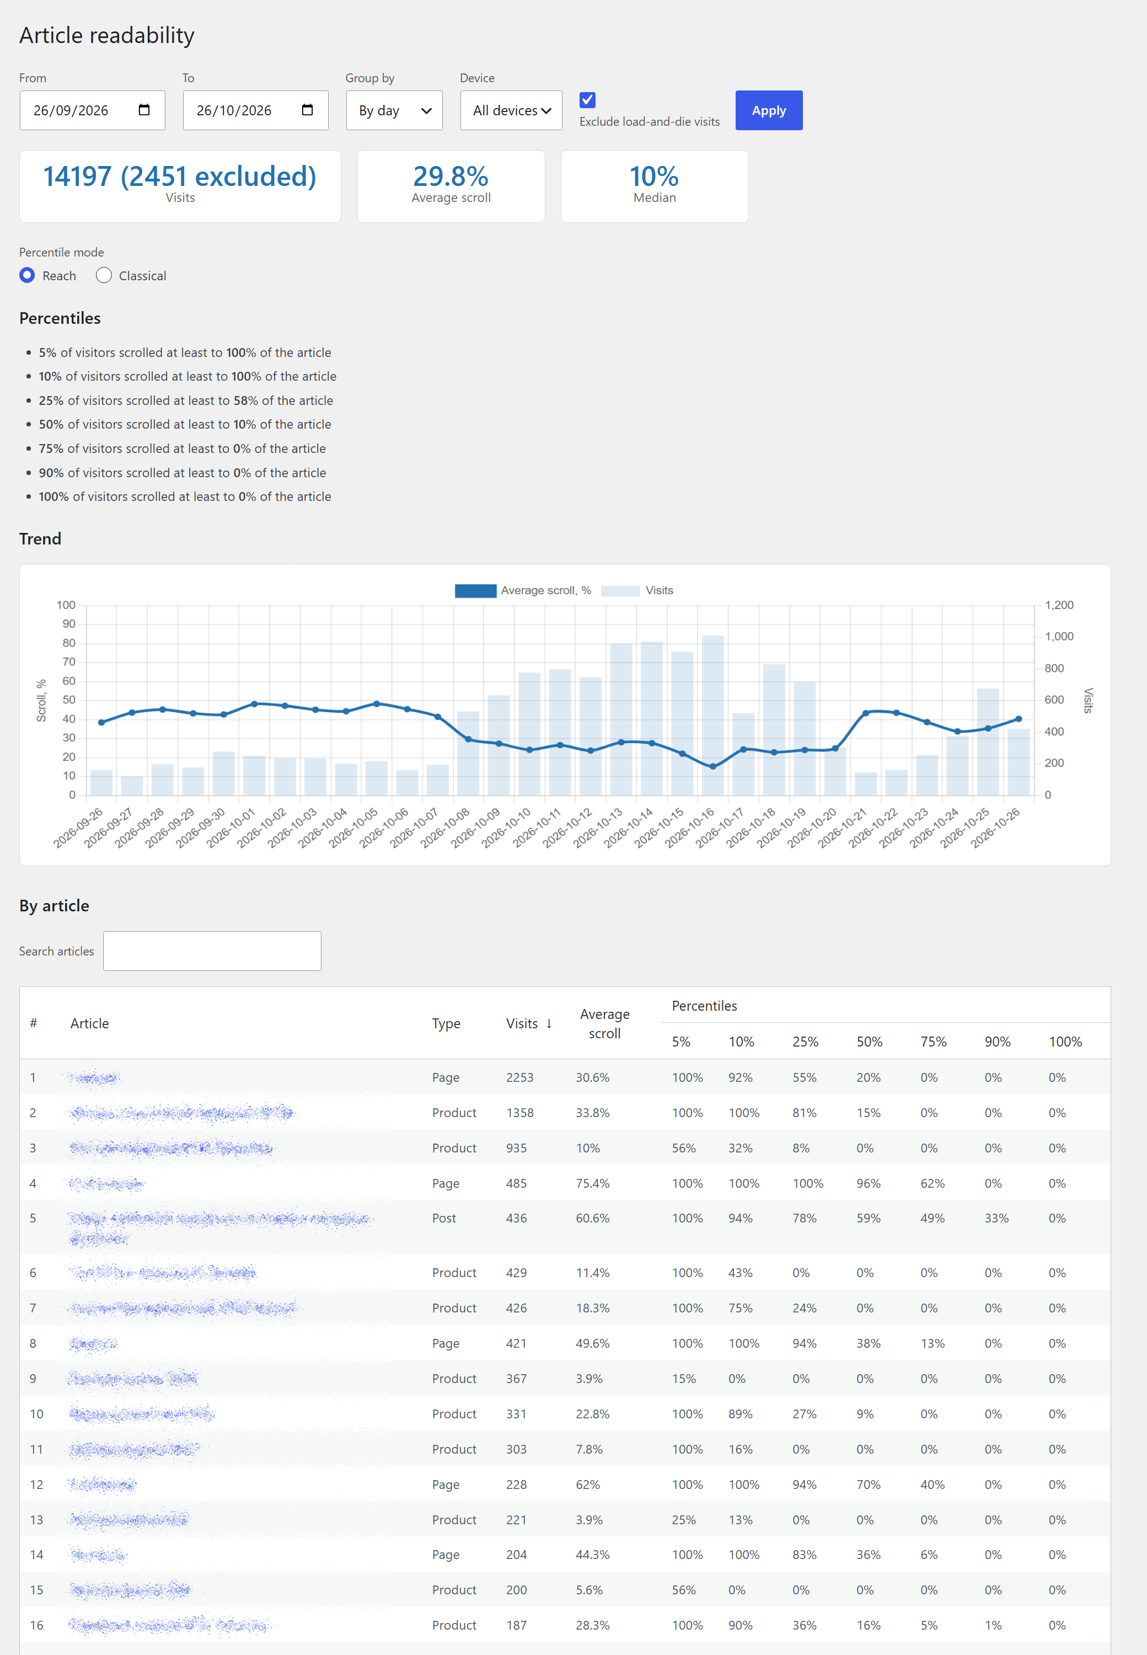Viewport: 1147px width, 1655px height.
Task: Click the 29.8% Average scroll card
Action: [451, 186]
